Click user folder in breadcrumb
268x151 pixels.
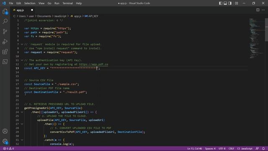pyautogui.click(x=31, y=16)
